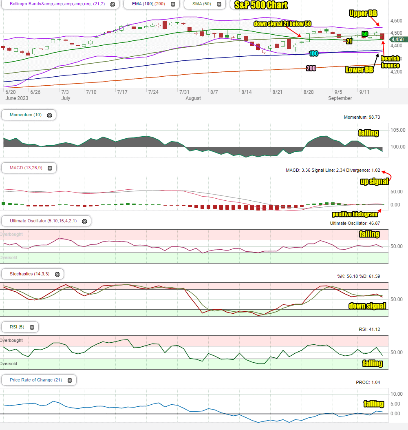408x430 pixels.
Task: Click the 9/5 date axis label
Action: 338,92
